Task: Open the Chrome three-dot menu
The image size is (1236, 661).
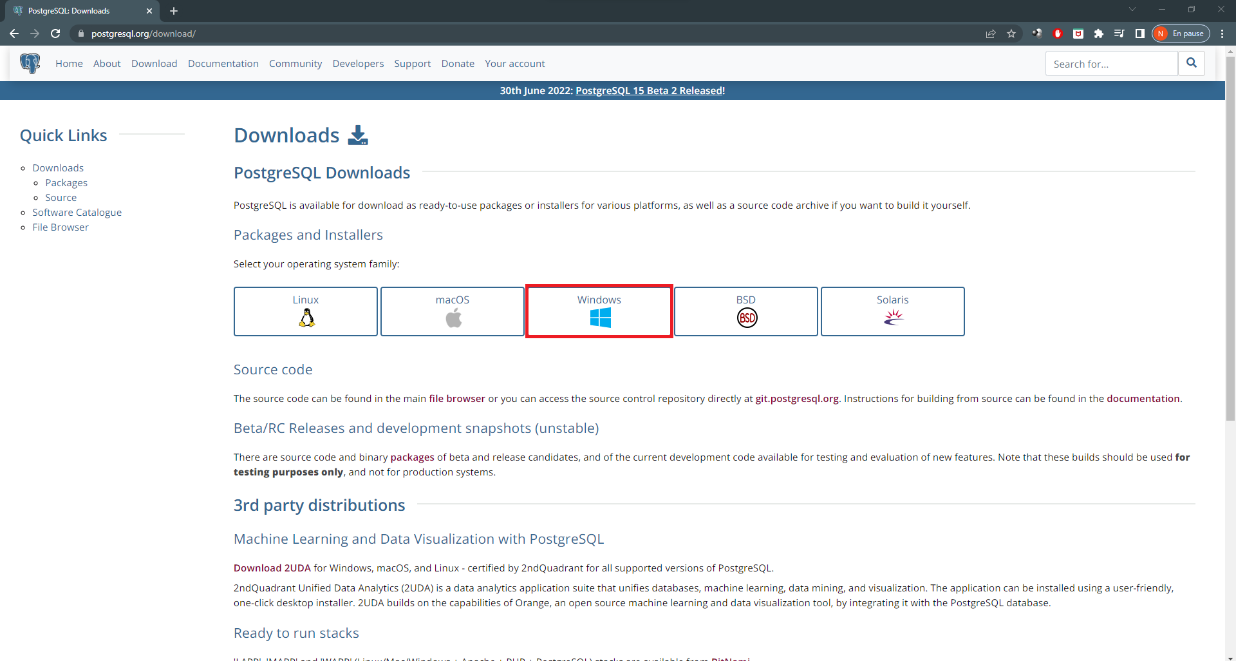Action: click(x=1222, y=34)
